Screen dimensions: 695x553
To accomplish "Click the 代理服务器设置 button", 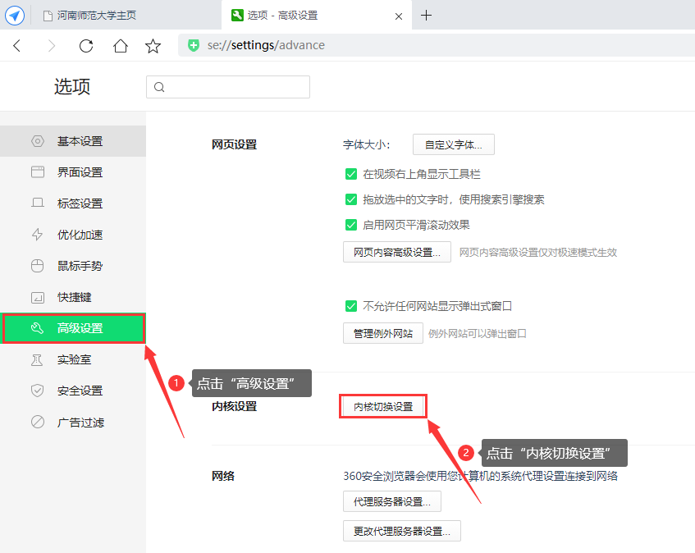I will pyautogui.click(x=391, y=501).
